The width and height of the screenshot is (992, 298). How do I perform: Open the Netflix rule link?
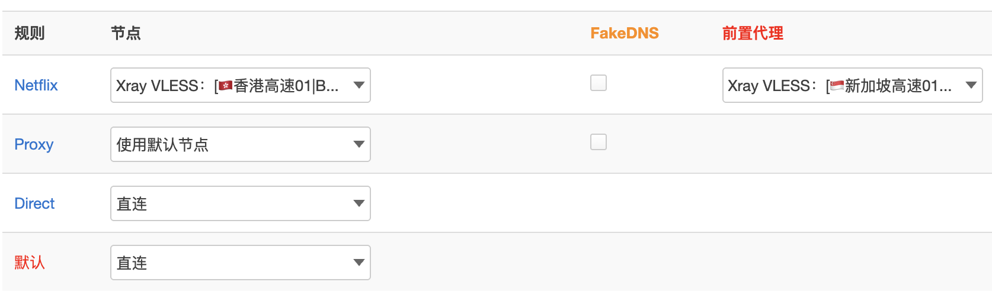(x=36, y=85)
